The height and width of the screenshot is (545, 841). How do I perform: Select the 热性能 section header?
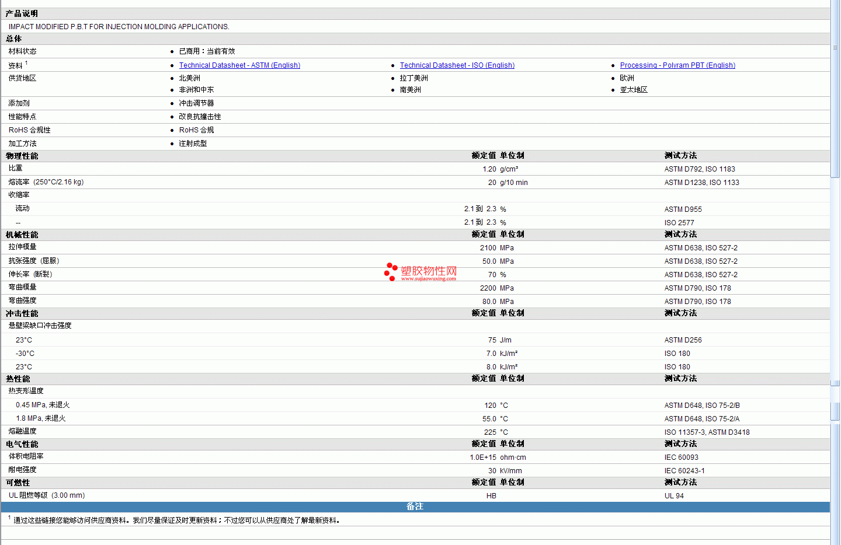click(x=18, y=379)
